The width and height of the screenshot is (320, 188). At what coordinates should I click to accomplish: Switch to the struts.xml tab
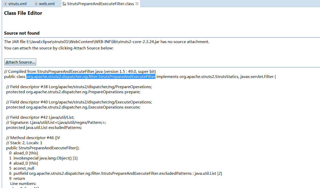point(15,4)
